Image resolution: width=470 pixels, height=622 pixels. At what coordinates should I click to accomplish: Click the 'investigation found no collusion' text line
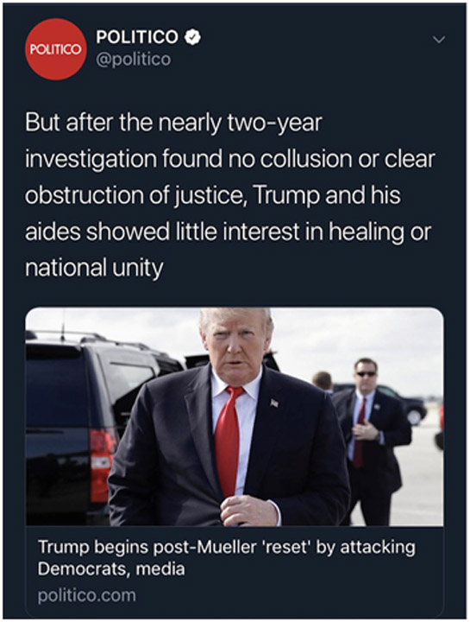click(x=230, y=159)
